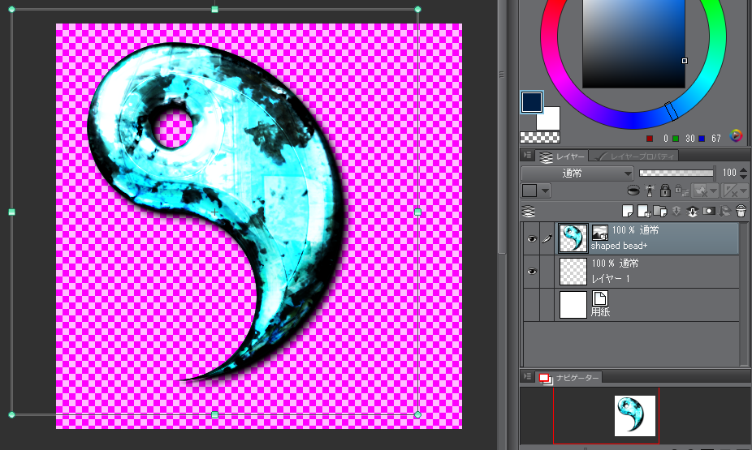Hide the レイヤー 1 layer
The width and height of the screenshot is (752, 450).
[x=532, y=272]
